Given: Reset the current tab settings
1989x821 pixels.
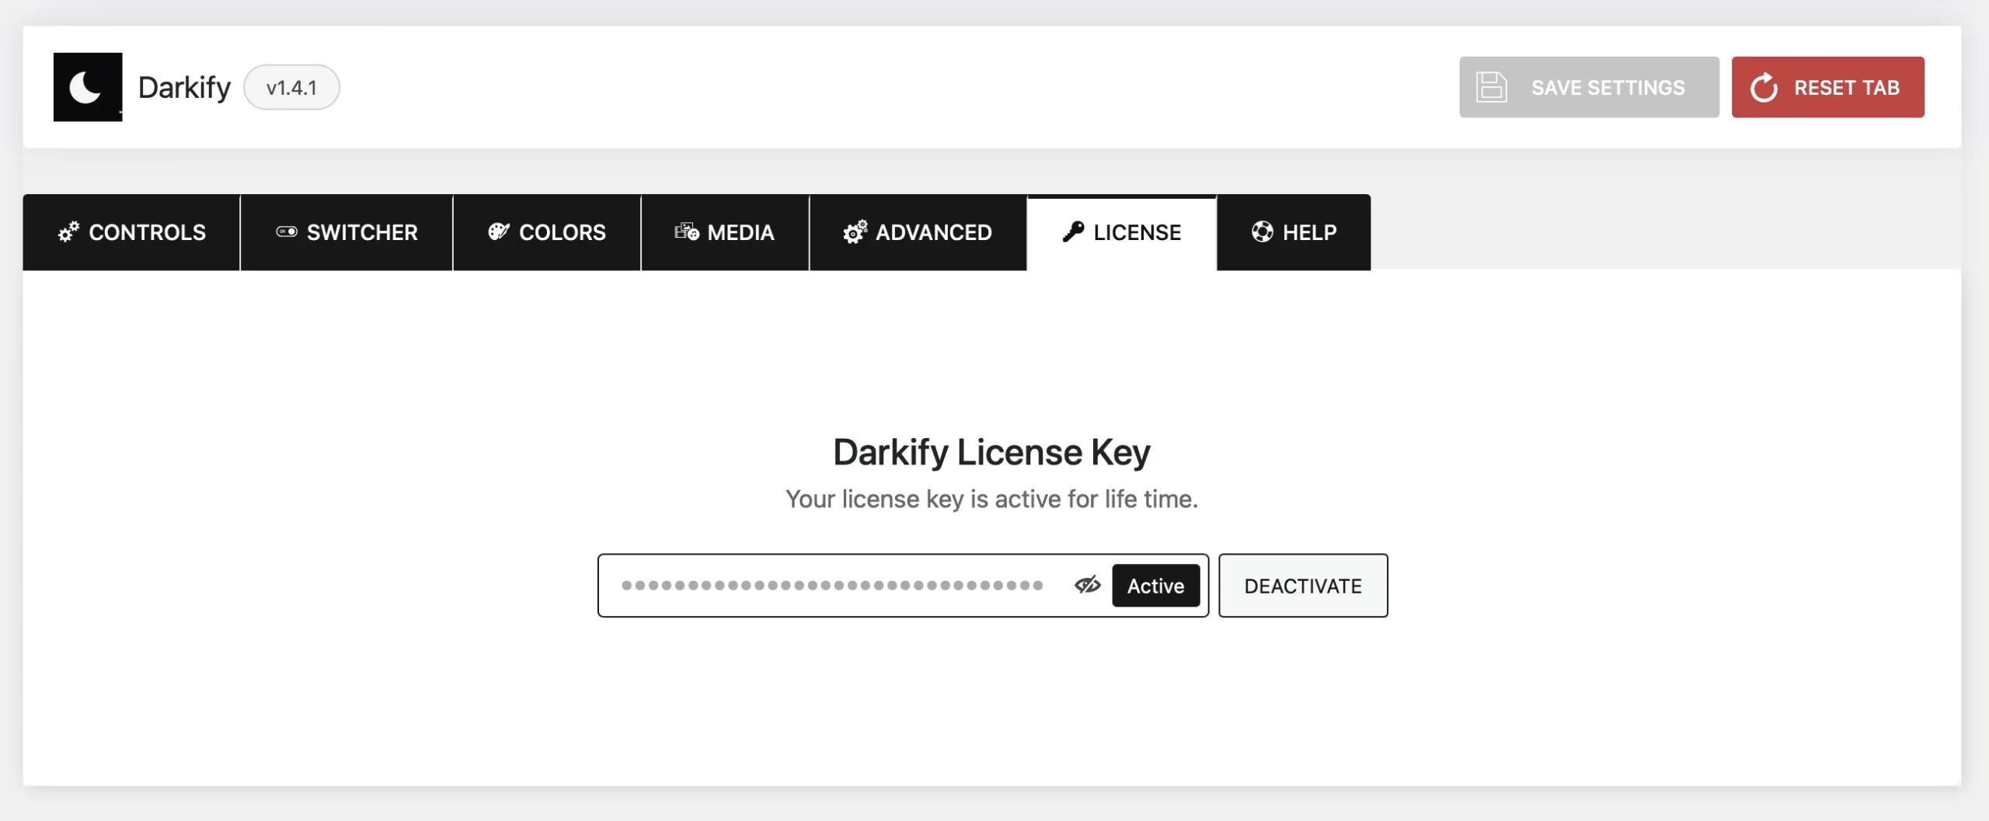Looking at the screenshot, I should click(x=1827, y=87).
